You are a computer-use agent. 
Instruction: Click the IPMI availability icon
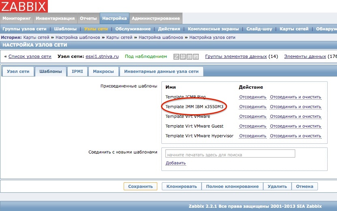(196, 57)
